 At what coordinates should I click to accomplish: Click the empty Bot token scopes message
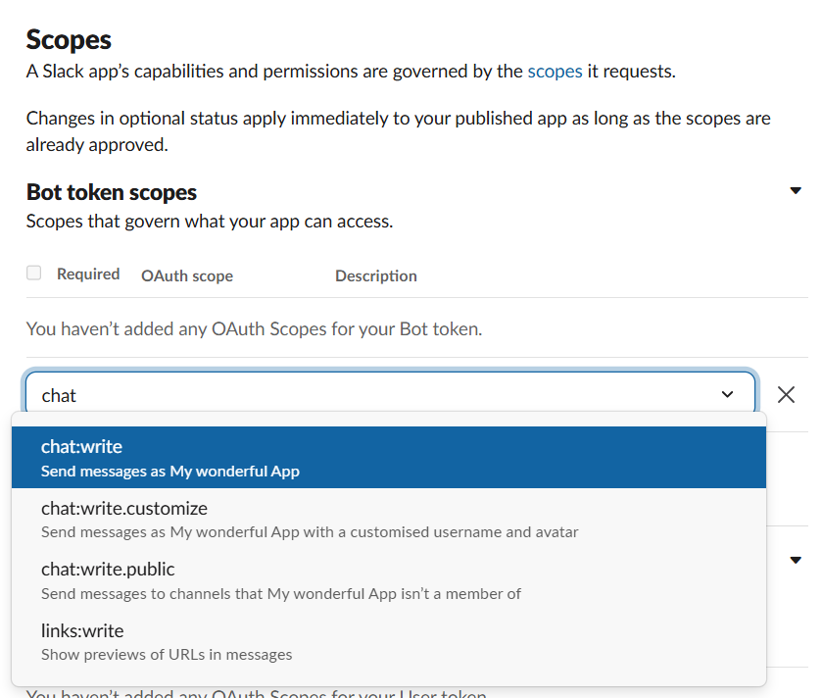(x=255, y=328)
